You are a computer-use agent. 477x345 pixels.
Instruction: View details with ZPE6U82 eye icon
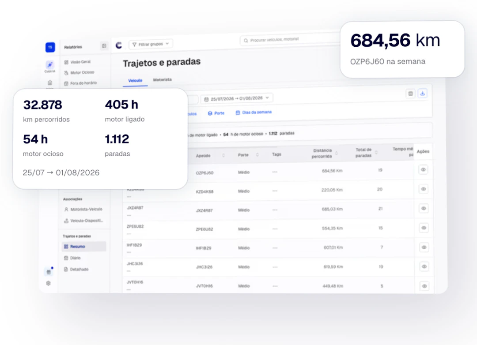424,228
